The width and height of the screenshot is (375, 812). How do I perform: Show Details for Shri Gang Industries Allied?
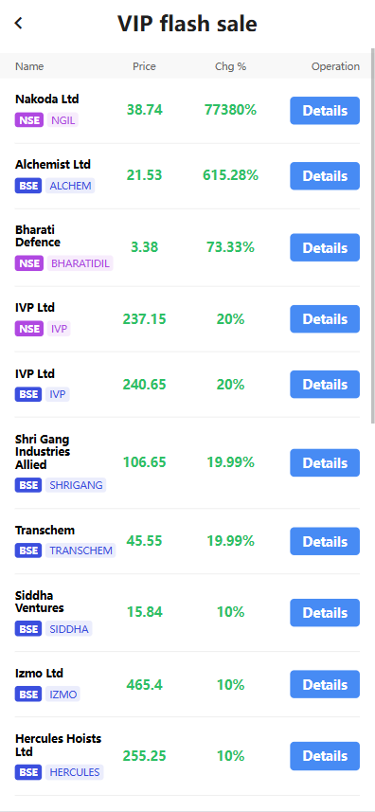point(324,463)
